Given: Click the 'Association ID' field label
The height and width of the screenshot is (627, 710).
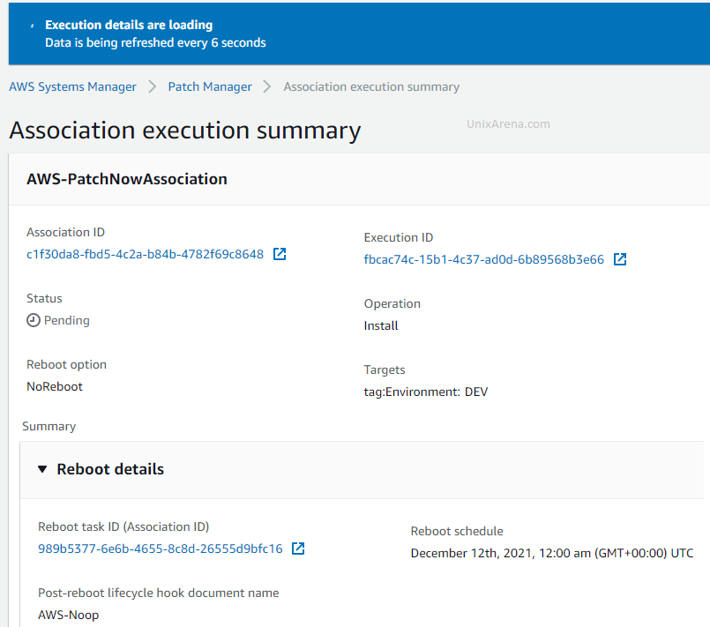Looking at the screenshot, I should [x=65, y=232].
